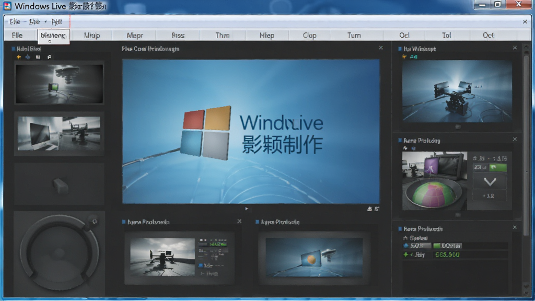Click the green plus icon in the bottom-right panel
This screenshot has height=301, width=535.
tap(405, 254)
